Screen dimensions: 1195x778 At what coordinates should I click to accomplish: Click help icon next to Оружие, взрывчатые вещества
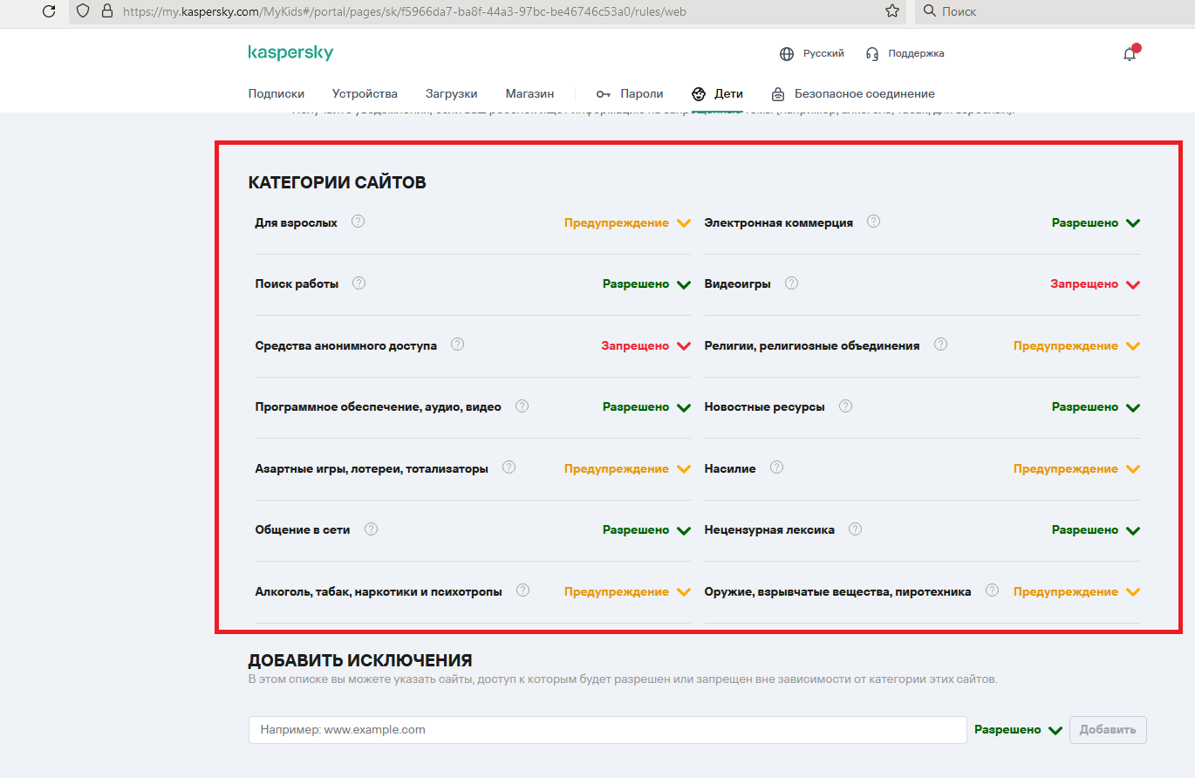(x=992, y=590)
